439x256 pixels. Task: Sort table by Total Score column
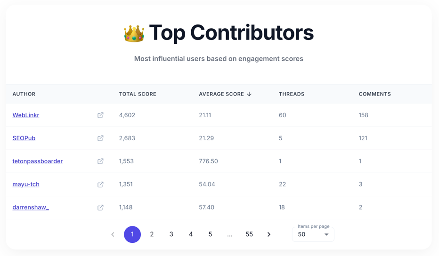click(138, 94)
